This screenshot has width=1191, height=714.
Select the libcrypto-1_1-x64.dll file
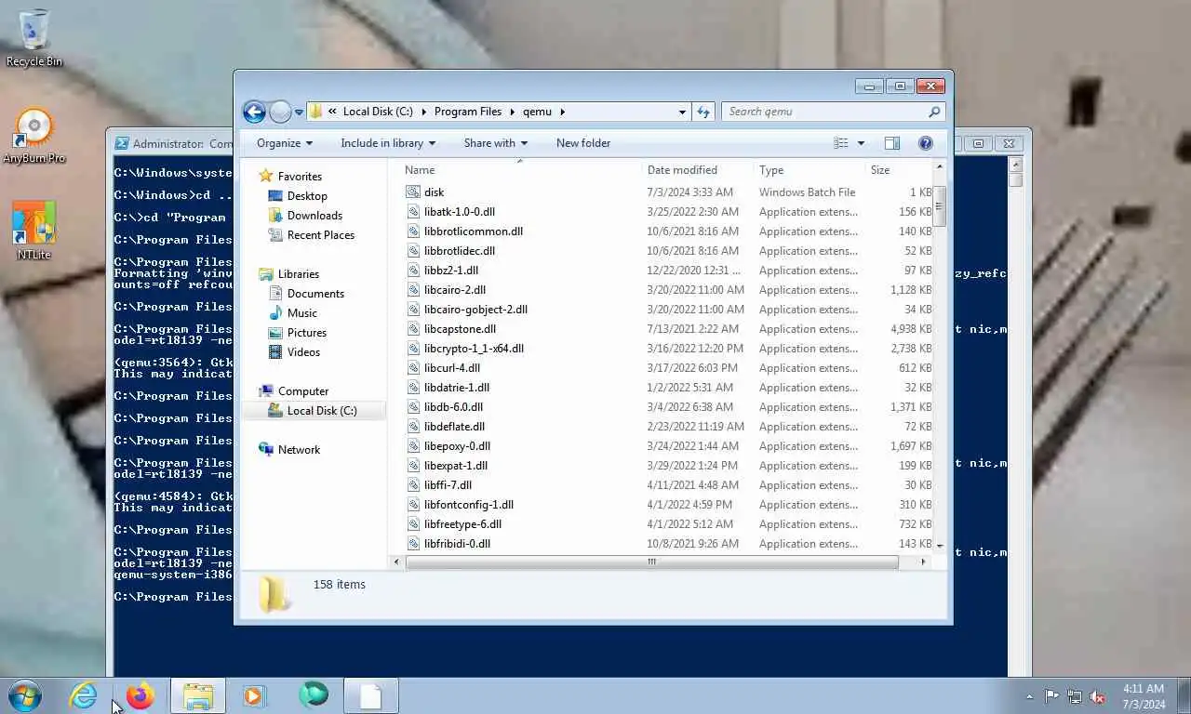(474, 349)
